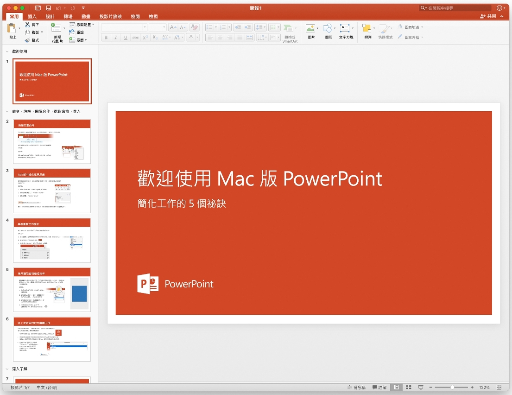Switch to slide sorter view

coord(409,387)
